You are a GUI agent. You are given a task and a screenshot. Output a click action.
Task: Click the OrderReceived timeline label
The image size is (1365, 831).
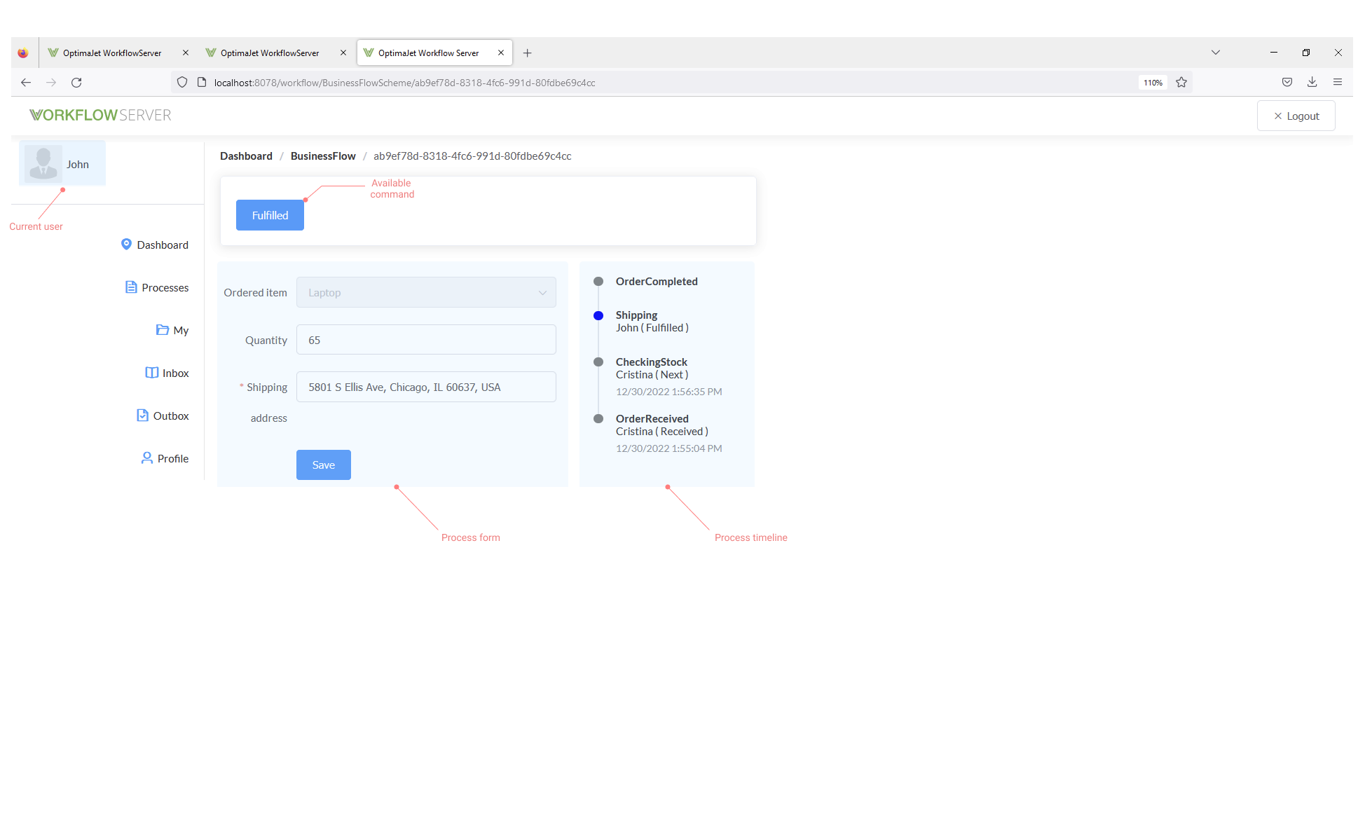[x=652, y=418]
